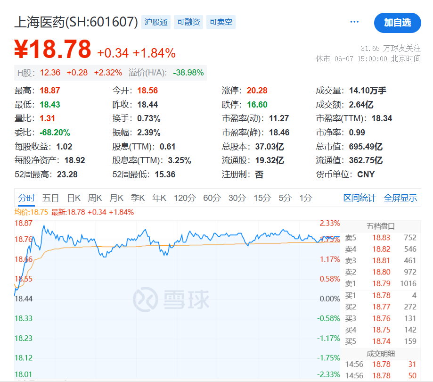Click the 买3 order row at 18.76

pos(381,318)
